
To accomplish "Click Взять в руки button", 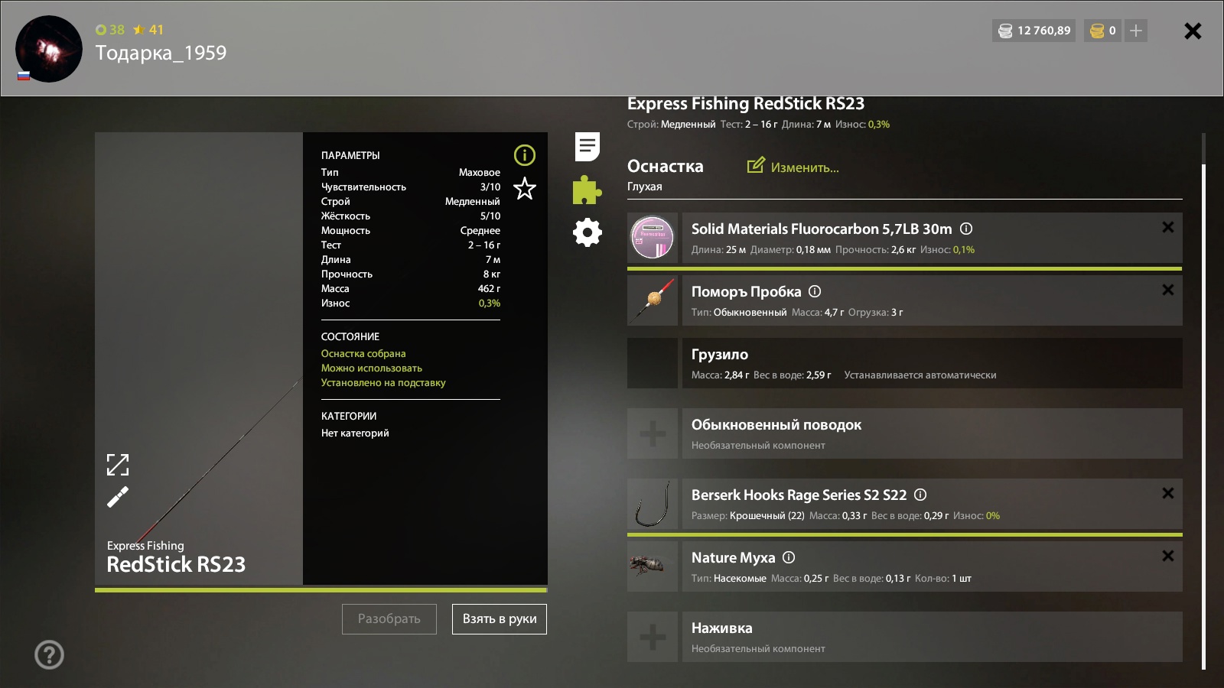I will point(500,619).
